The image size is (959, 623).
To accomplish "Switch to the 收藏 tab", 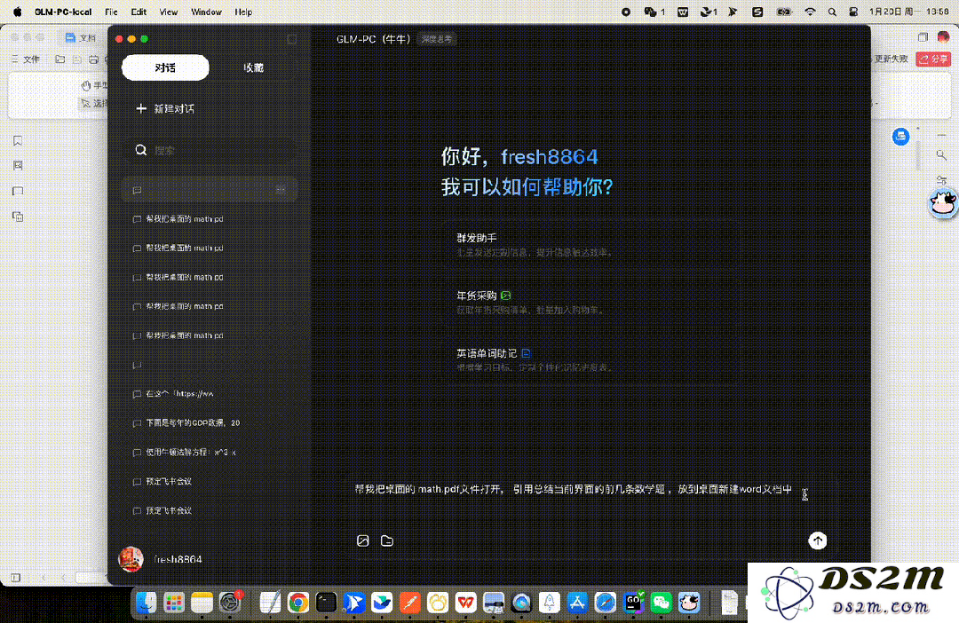I will tap(253, 67).
